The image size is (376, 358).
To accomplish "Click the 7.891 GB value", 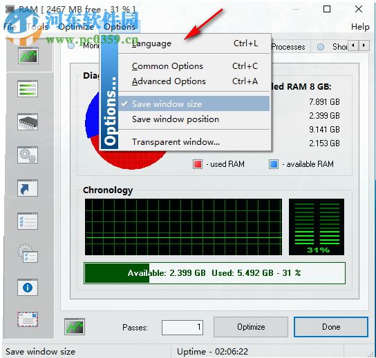I will pos(324,102).
